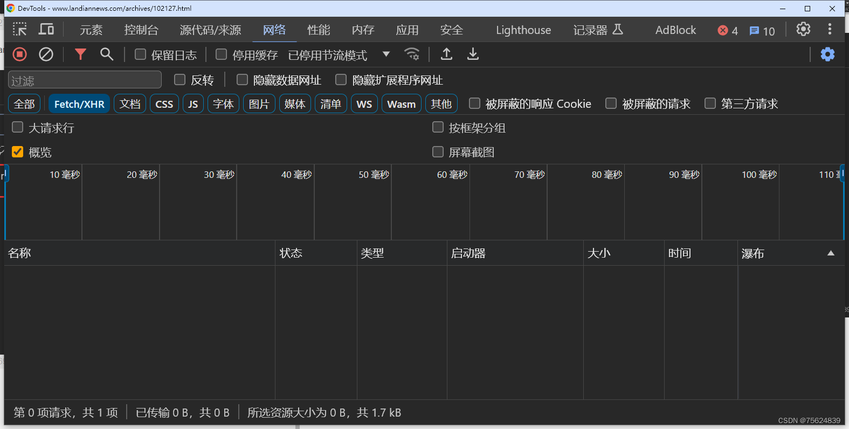Screen dimensions: 849x429
Task: Switch to 元素 tab
Action: [91, 30]
